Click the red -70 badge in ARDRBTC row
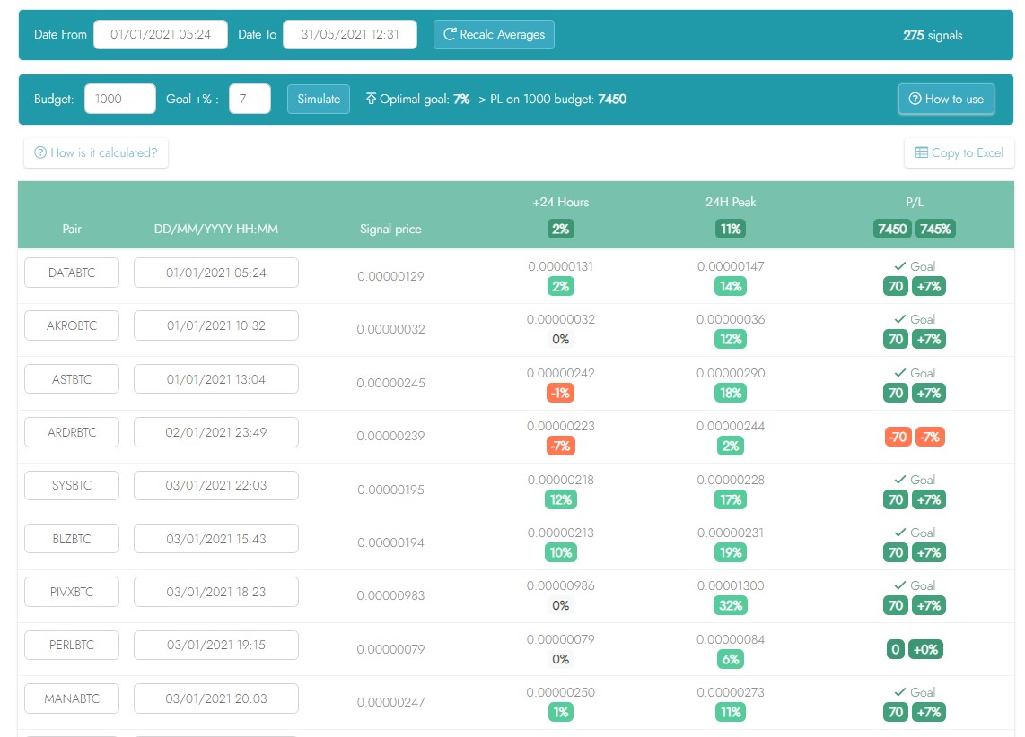This screenshot has height=737, width=1025. tap(898, 437)
